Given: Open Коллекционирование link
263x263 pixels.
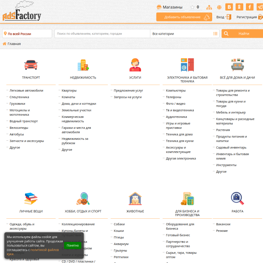Looking at the screenshot, I should click(x=78, y=224).
